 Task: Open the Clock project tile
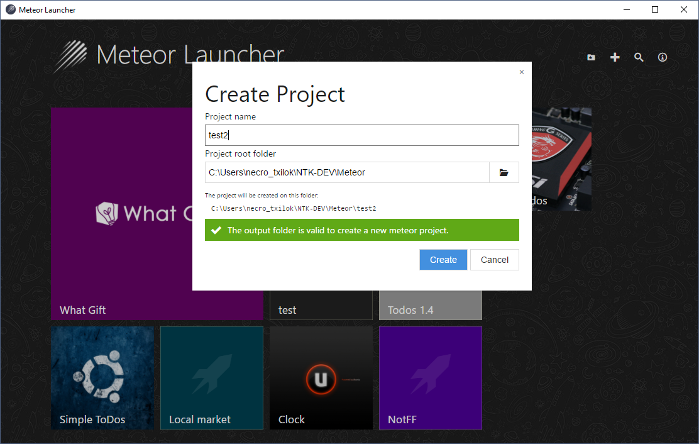tap(321, 378)
